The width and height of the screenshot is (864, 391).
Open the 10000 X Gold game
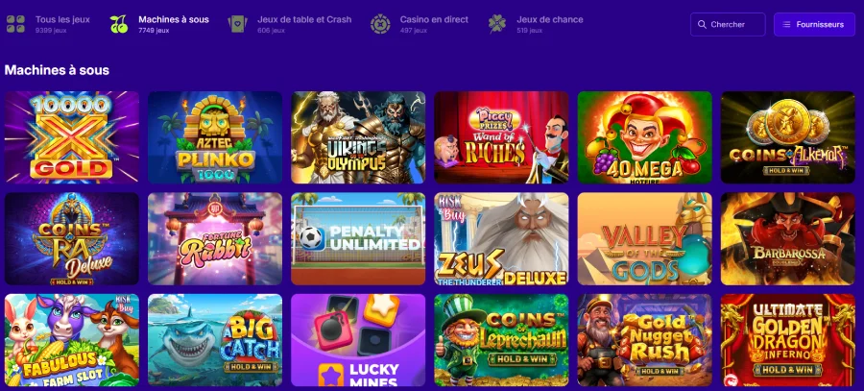(72, 137)
